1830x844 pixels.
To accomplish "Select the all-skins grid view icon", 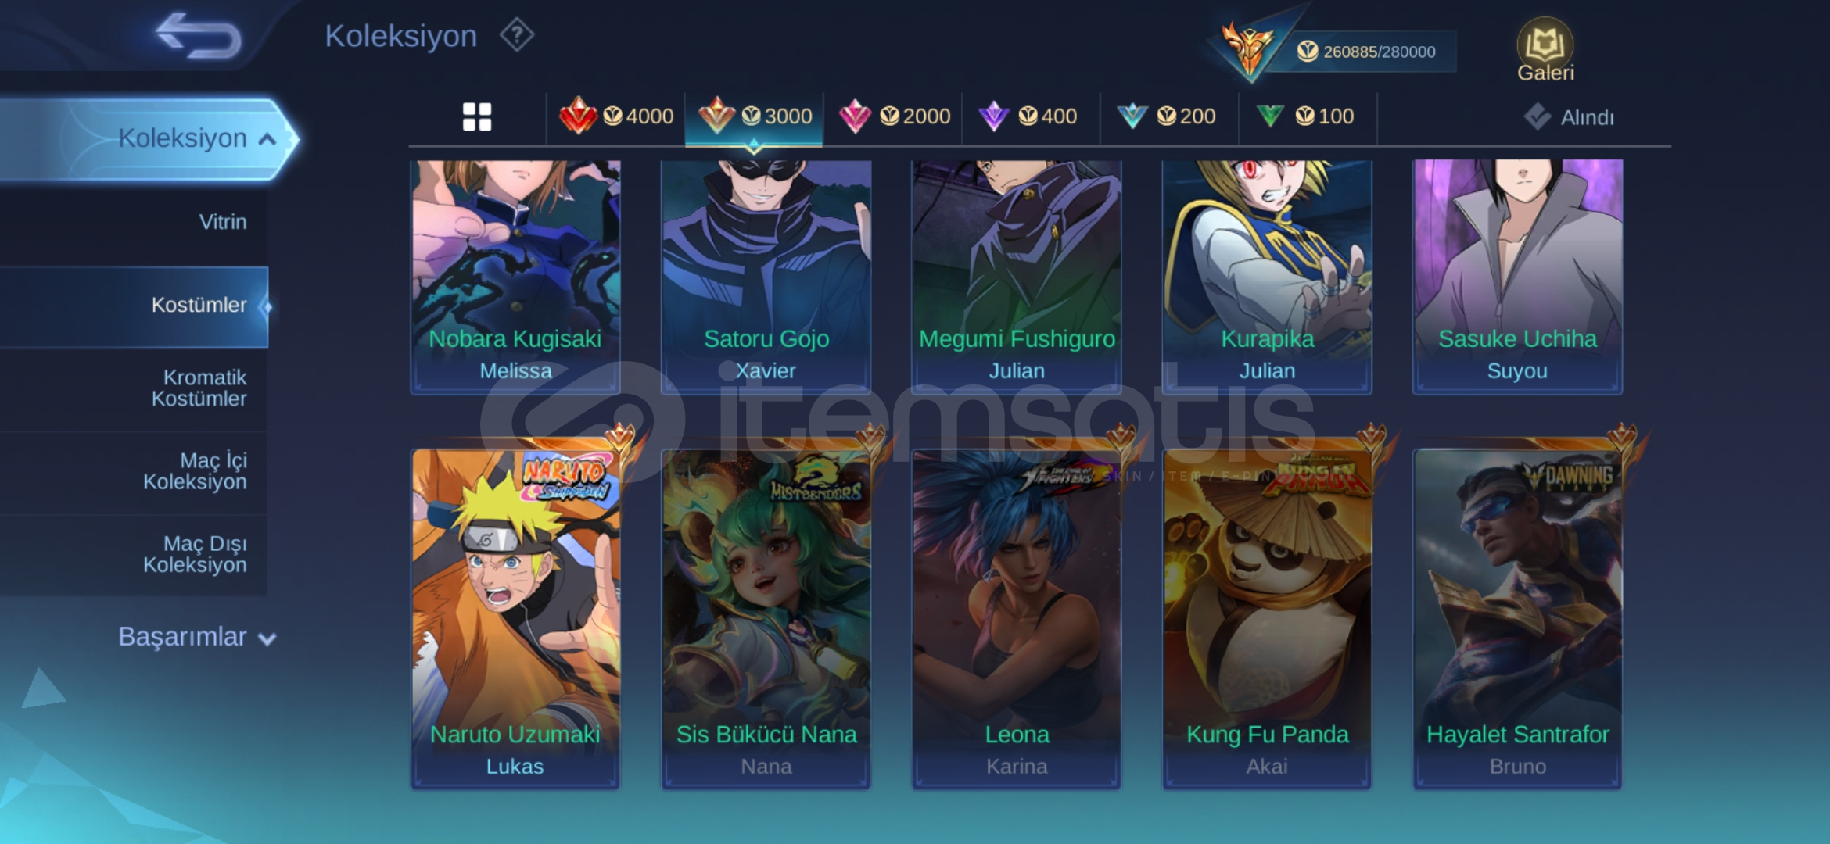I will click(477, 117).
